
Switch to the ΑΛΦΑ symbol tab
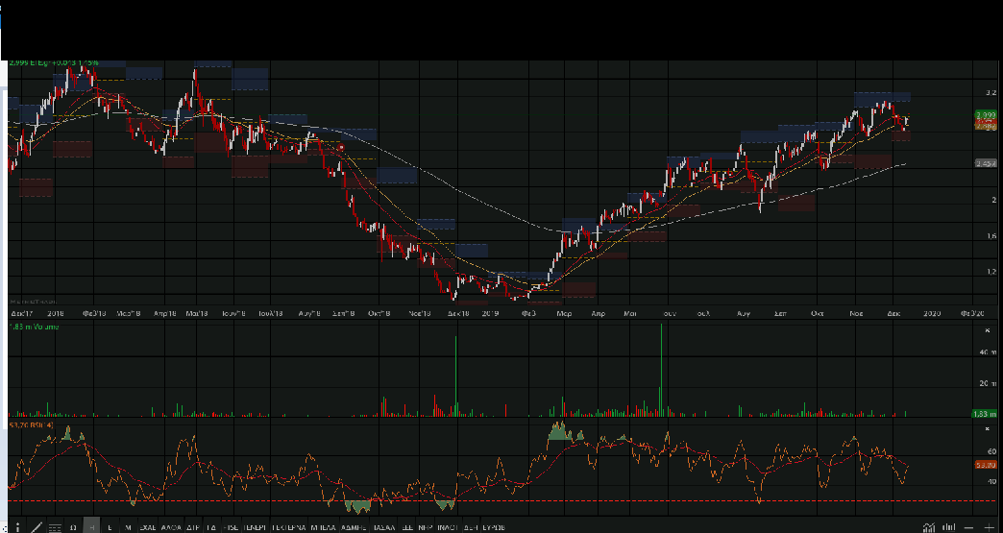[172, 526]
